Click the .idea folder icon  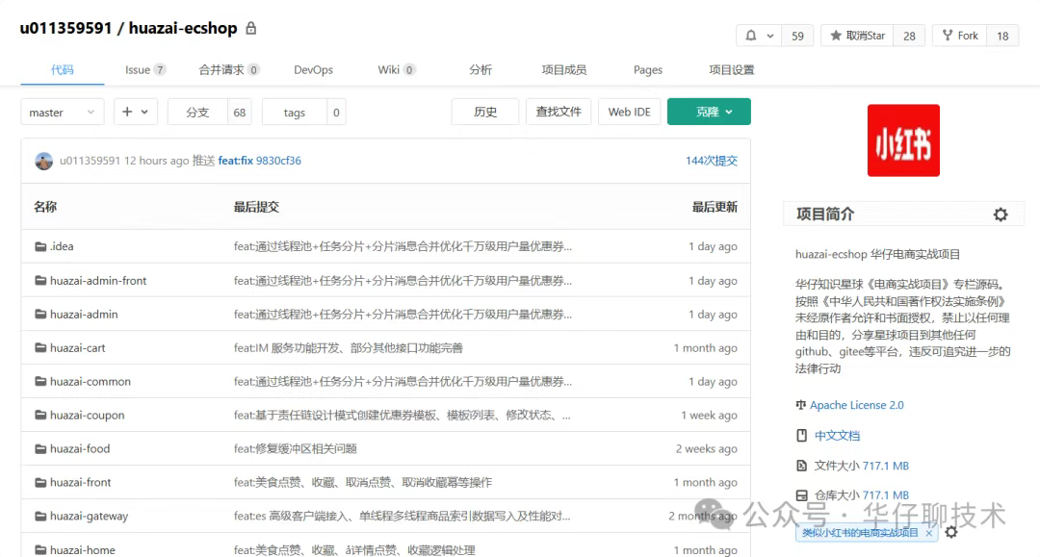(x=40, y=246)
